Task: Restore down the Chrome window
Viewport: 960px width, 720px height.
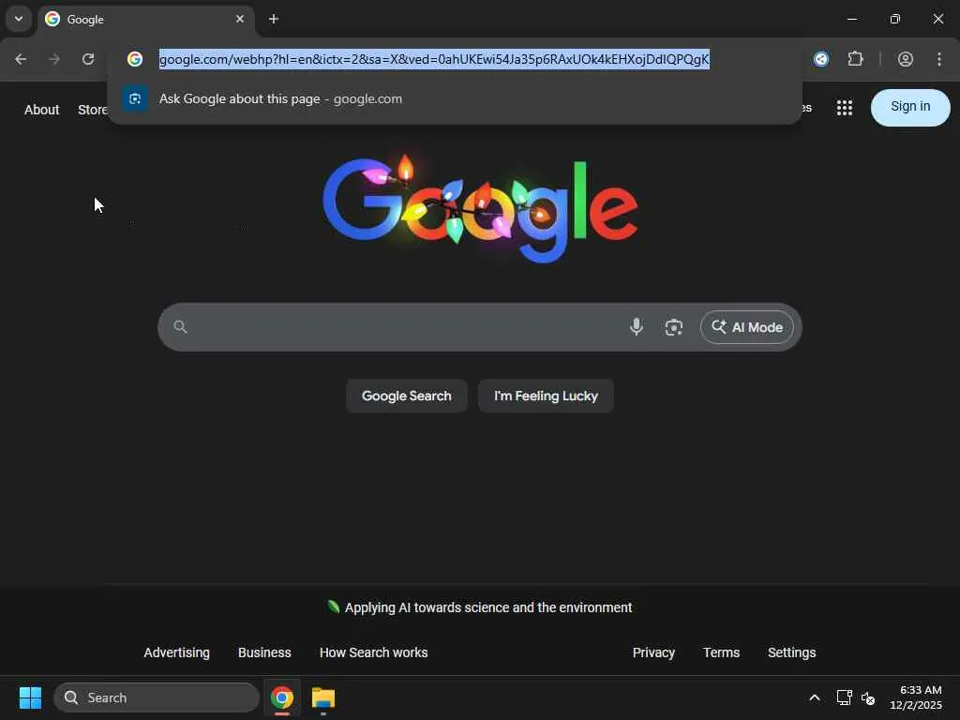Action: click(895, 19)
